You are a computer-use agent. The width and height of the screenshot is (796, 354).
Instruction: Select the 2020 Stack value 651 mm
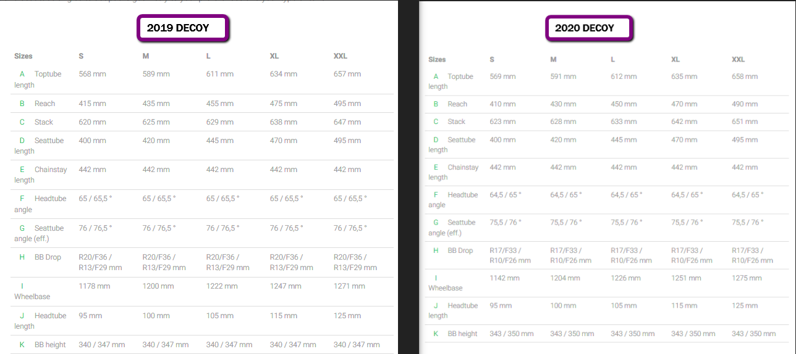[x=745, y=122]
